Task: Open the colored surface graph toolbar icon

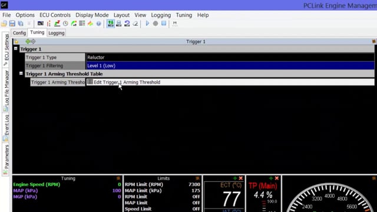Action: [x=90, y=24]
